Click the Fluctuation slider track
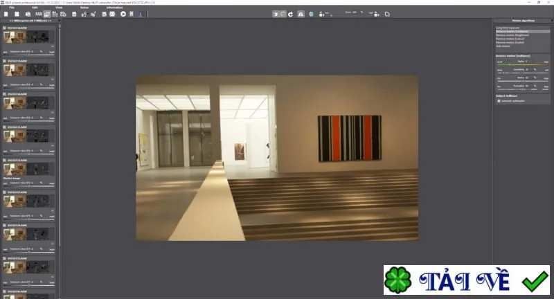This screenshot has width=554, height=299. tap(523, 89)
